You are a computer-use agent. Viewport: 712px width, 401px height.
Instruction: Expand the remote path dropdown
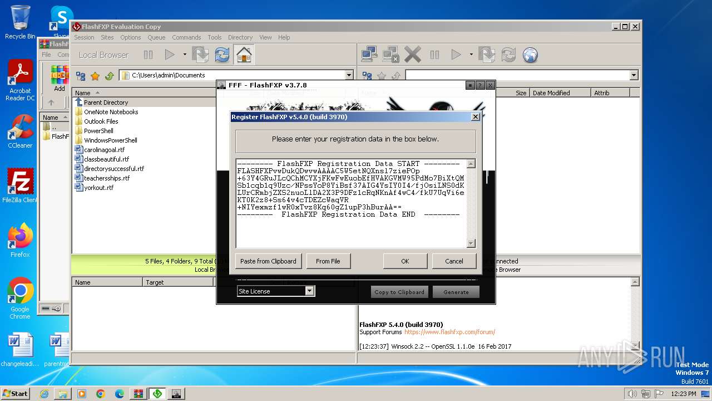[634, 75]
